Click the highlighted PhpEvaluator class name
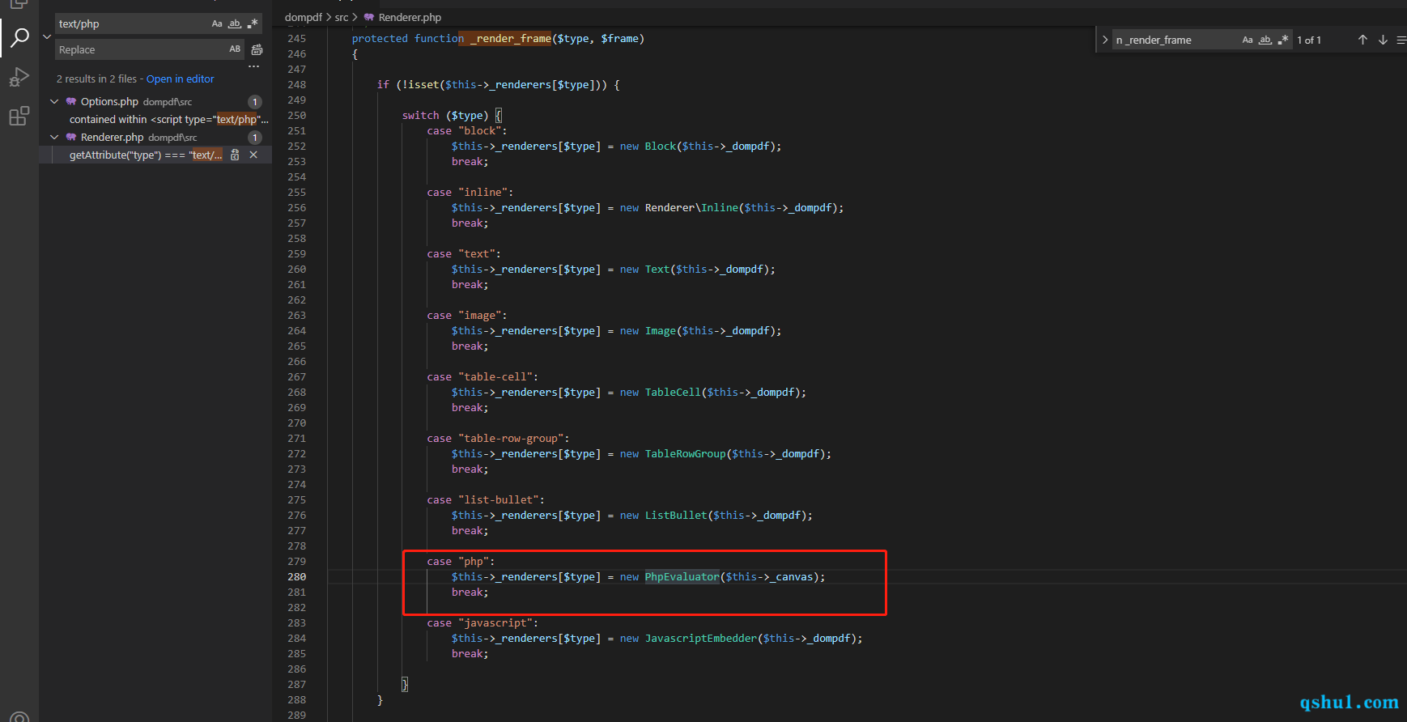Viewport: 1407px width, 722px height. [x=682, y=577]
